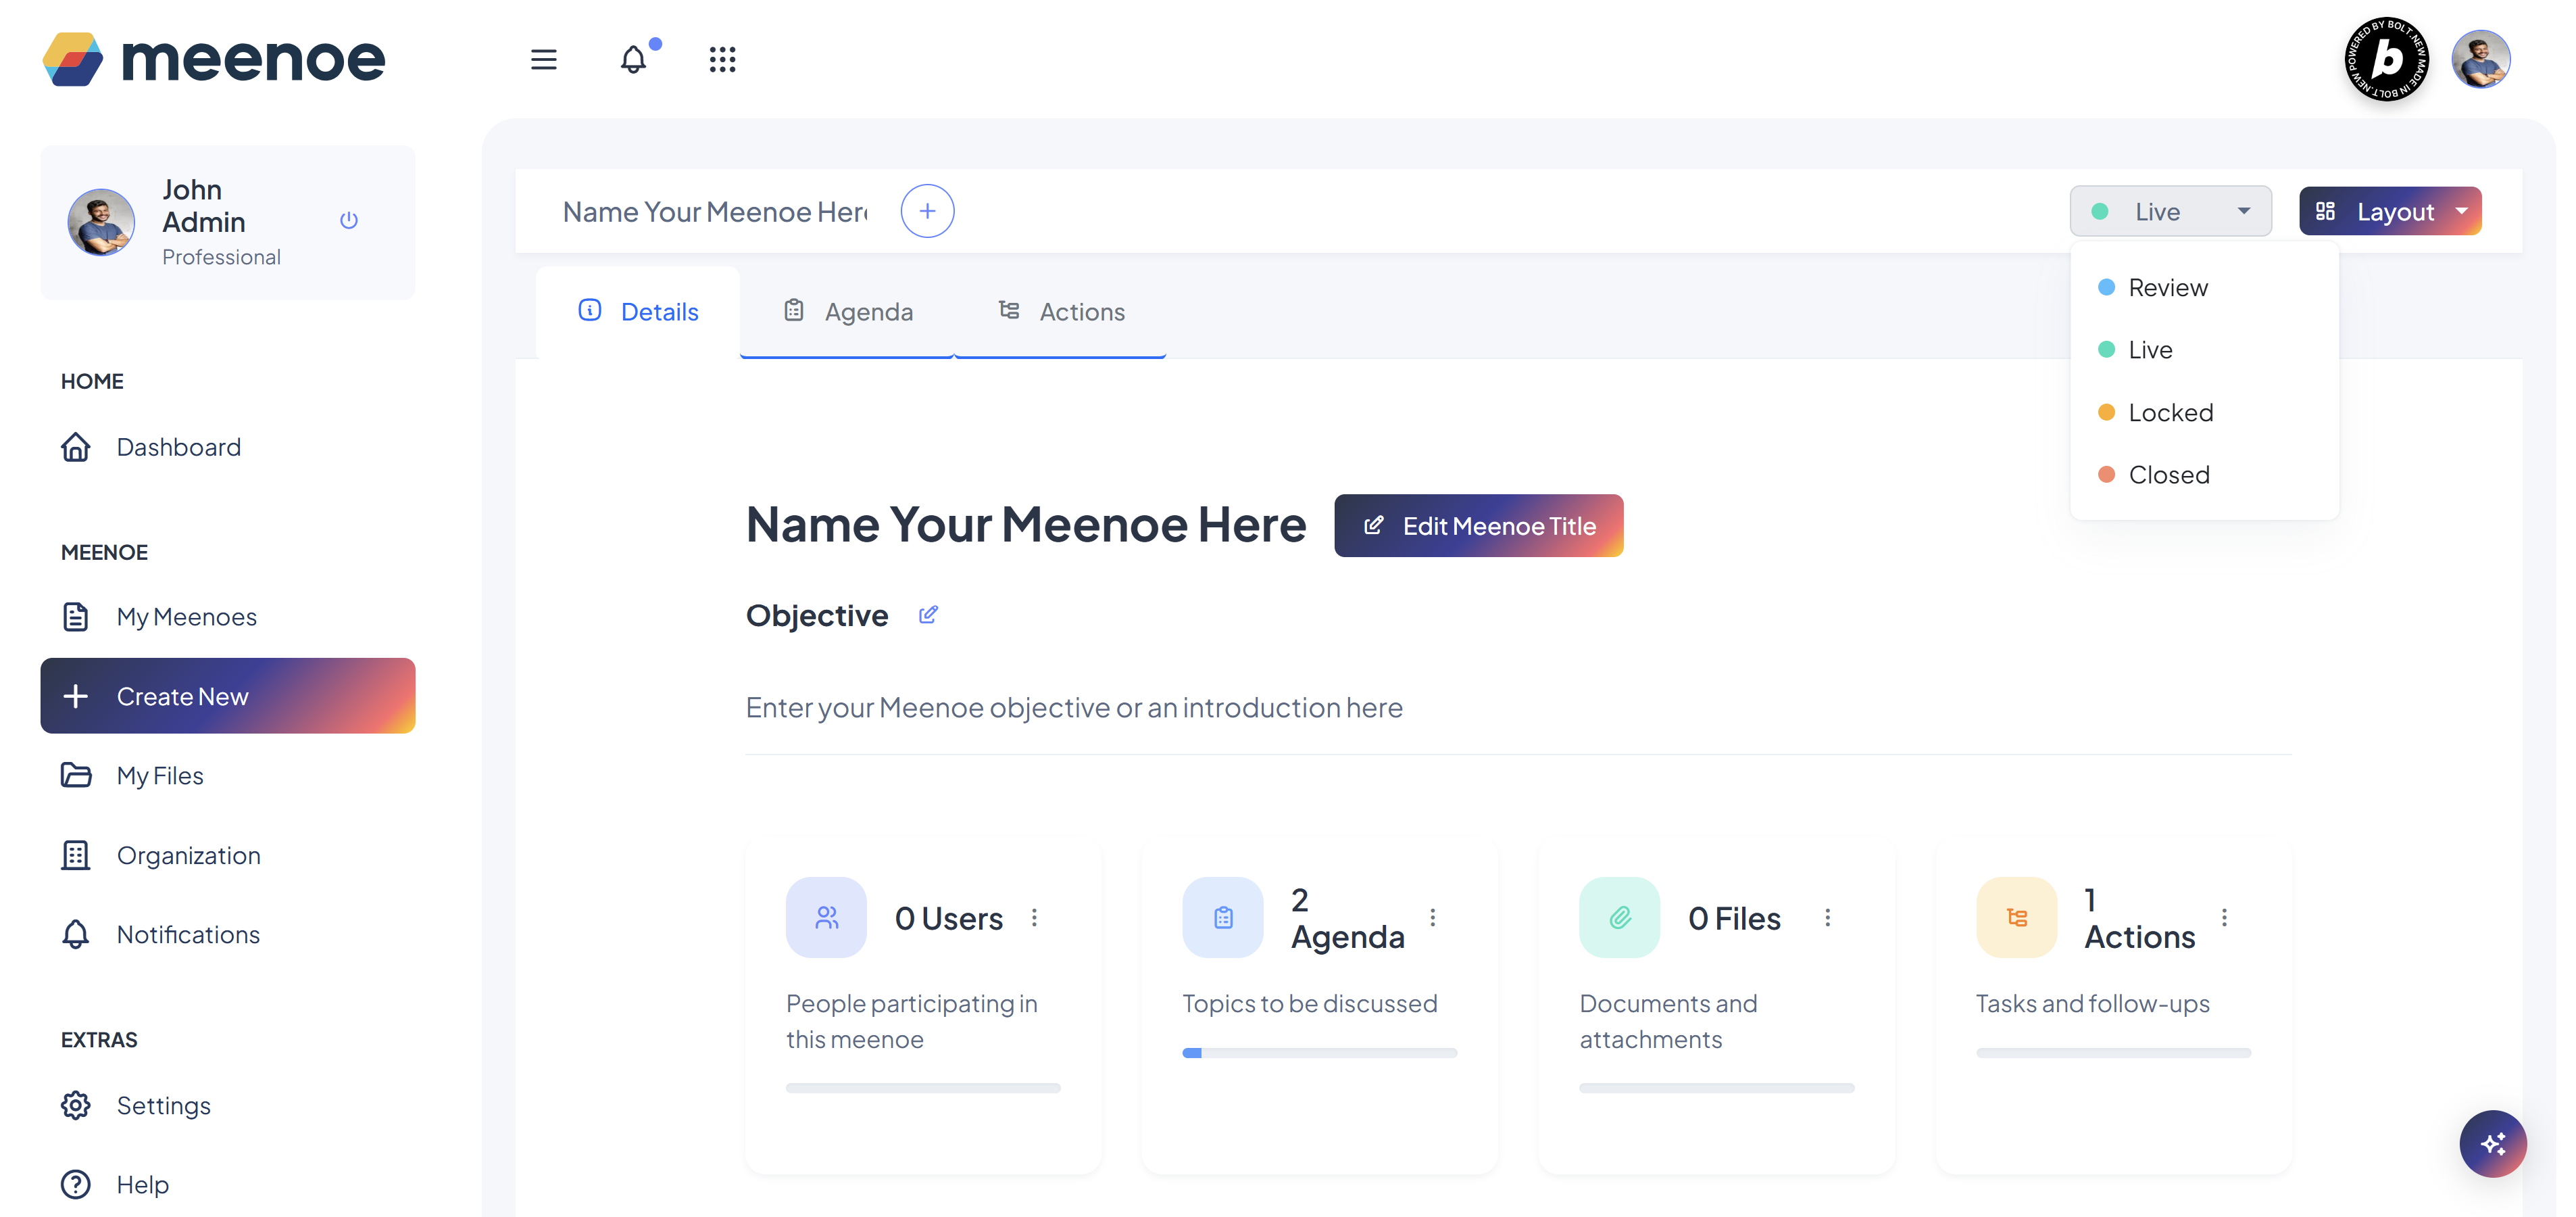Click the power icon beside John Admin
Image resolution: width=2576 pixels, height=1217 pixels.
[x=348, y=220]
